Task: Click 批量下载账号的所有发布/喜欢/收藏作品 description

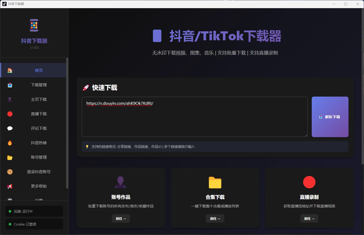Action: click(121, 206)
